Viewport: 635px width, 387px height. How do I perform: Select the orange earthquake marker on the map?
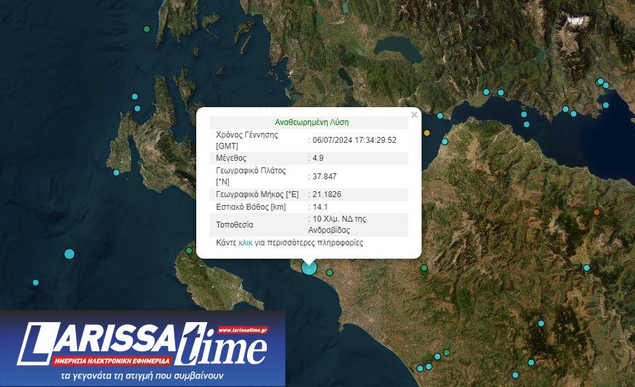pos(597,212)
